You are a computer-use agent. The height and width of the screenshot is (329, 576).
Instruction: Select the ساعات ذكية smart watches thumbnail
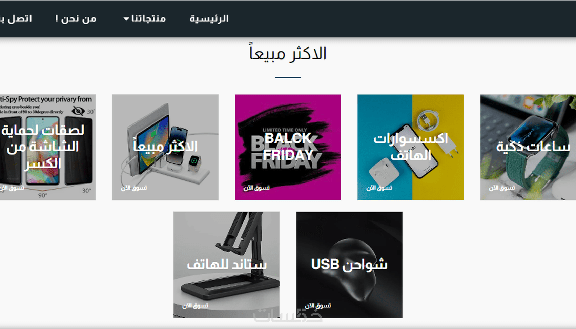(528, 147)
